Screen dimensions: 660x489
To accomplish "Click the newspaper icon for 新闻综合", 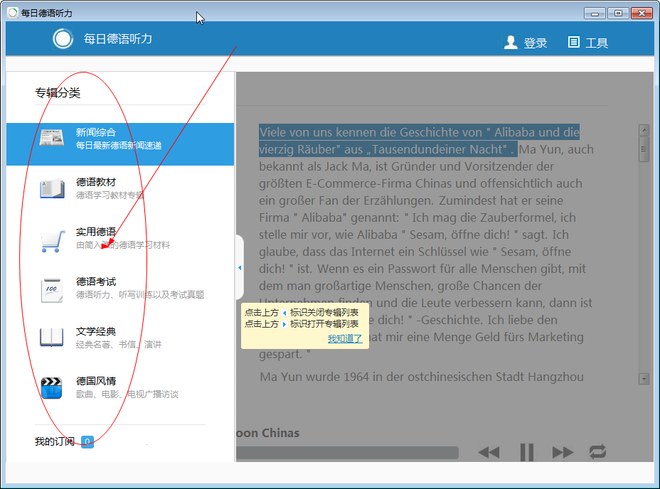I will [x=52, y=138].
